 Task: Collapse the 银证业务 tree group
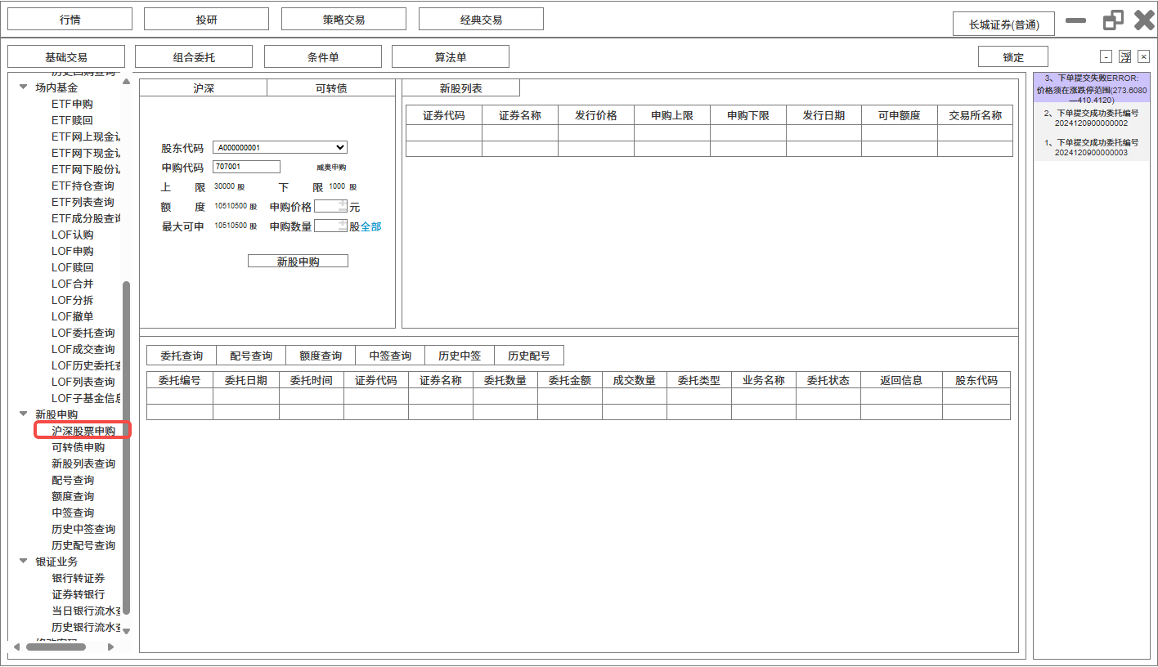click(24, 562)
